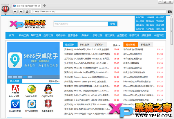
Task: Open 主题壁纸 navigation item
Action: (122, 35)
